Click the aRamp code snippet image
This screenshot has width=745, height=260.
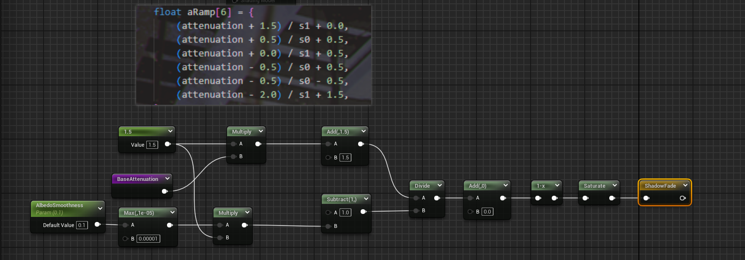[254, 55]
